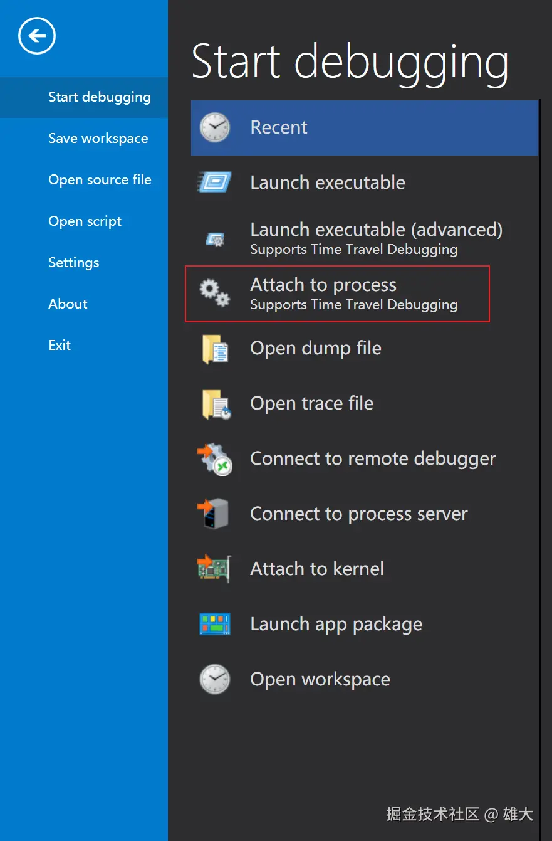The height and width of the screenshot is (841, 552).
Task: Open the Attach to kernel option
Action: [x=317, y=569]
